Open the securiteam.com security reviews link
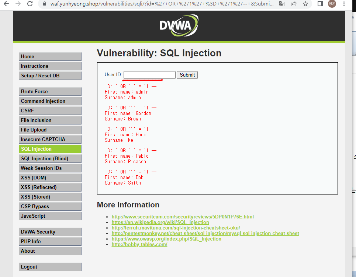The height and width of the screenshot is (277, 356). [x=183, y=217]
